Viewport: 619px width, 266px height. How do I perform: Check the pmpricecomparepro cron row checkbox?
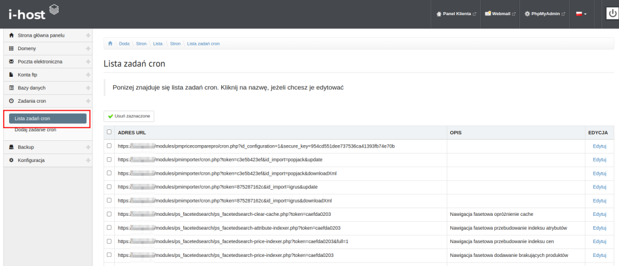[x=109, y=146]
